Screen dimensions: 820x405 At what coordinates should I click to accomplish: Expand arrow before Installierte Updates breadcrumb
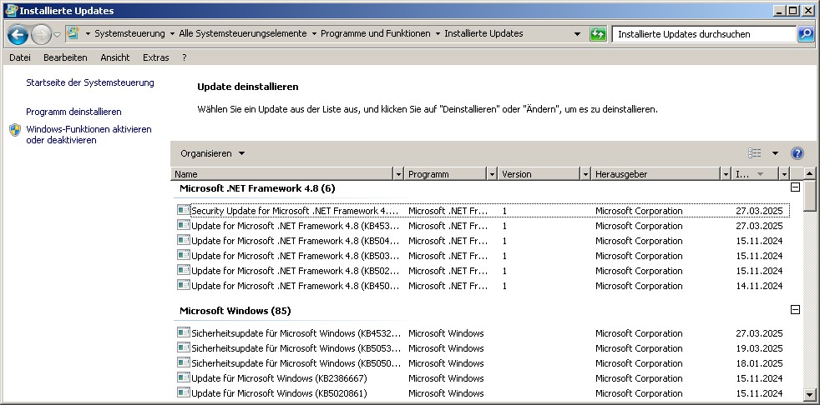[x=438, y=34]
